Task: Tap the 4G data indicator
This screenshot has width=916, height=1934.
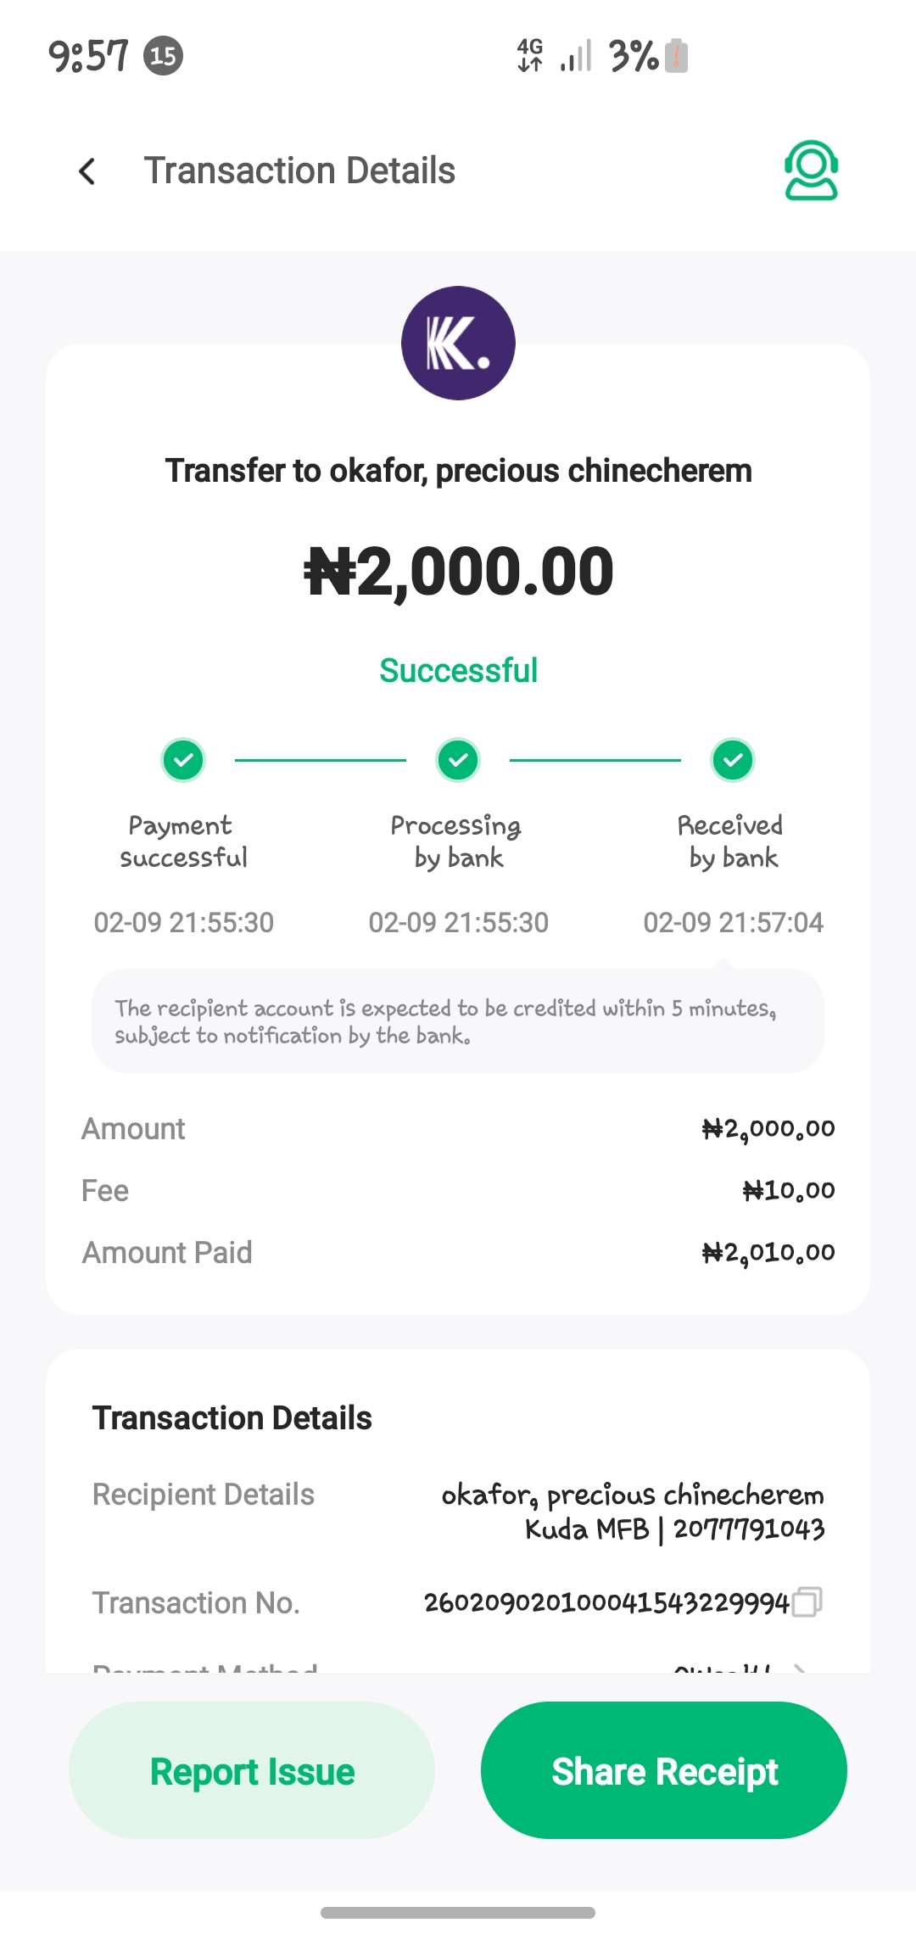Action: pos(530,55)
